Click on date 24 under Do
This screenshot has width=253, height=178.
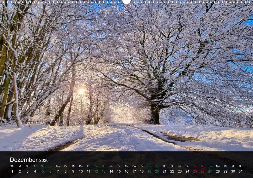187,171
